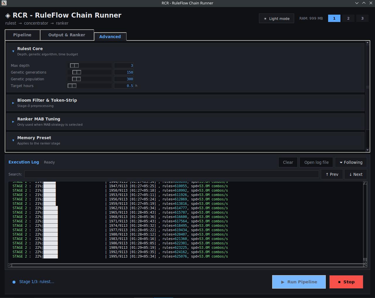Expand the Bloom Filter & Token-Strip section
Viewport: 375px width, 298px height.
coord(13,103)
